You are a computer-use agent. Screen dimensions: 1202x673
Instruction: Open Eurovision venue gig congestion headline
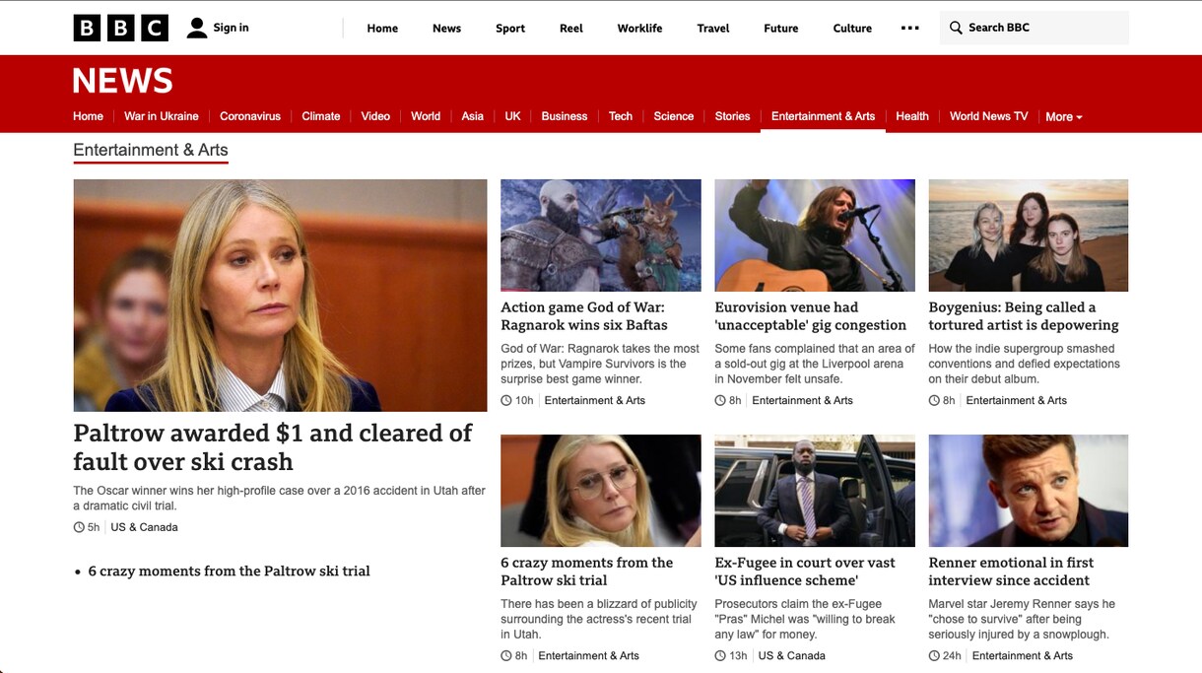(810, 316)
